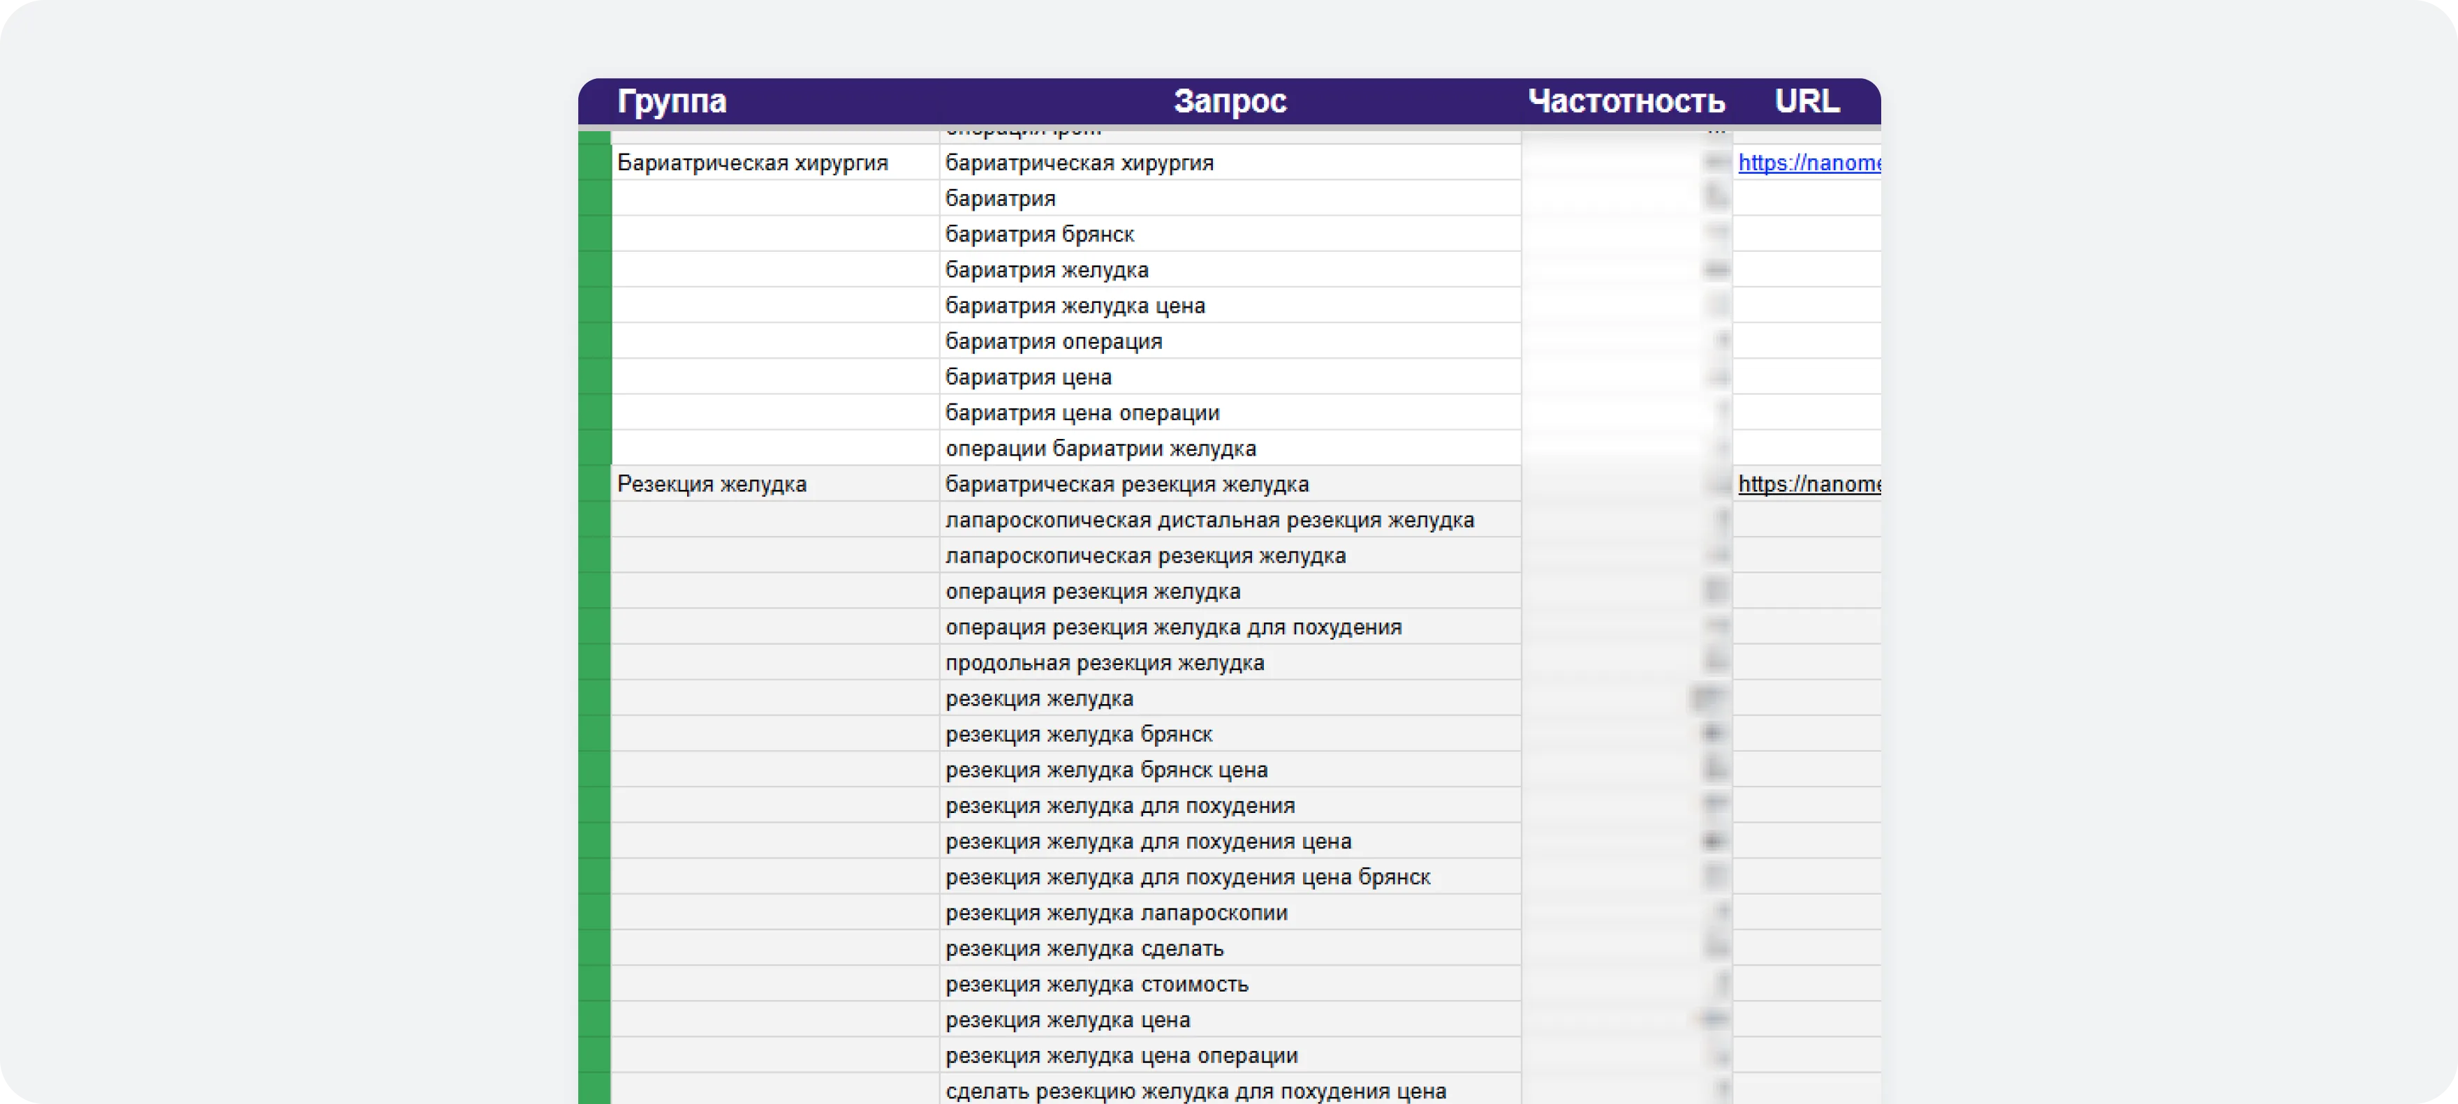Click the Частотность column header
2458x1104 pixels.
pos(1626,101)
